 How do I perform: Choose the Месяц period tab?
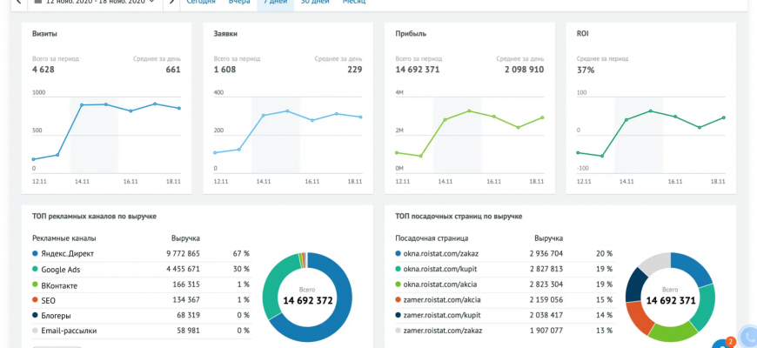[x=354, y=3]
